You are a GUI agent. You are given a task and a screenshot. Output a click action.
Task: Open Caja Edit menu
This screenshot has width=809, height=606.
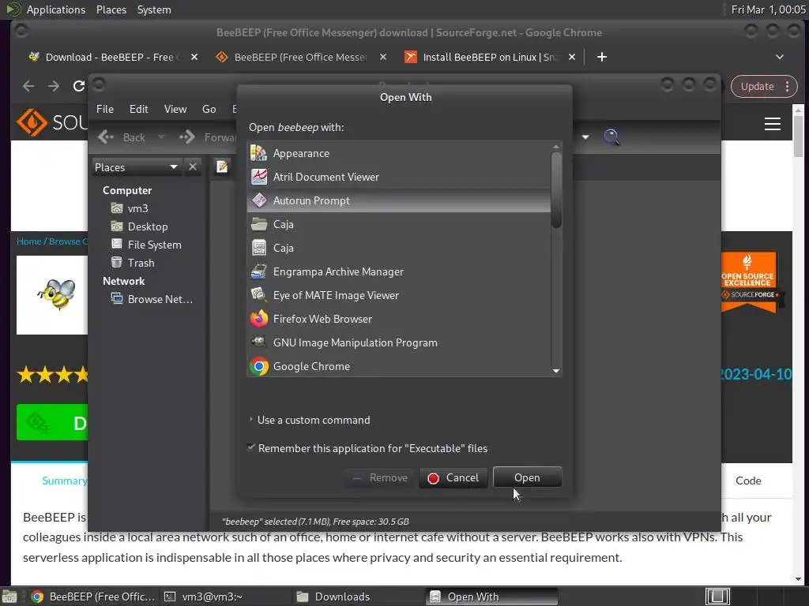[x=138, y=109]
